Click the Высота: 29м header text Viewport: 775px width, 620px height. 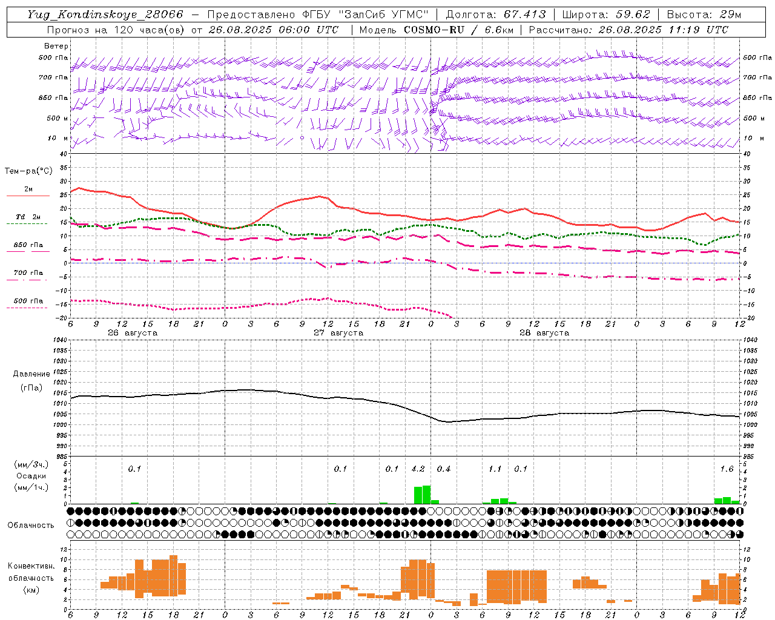click(x=704, y=15)
